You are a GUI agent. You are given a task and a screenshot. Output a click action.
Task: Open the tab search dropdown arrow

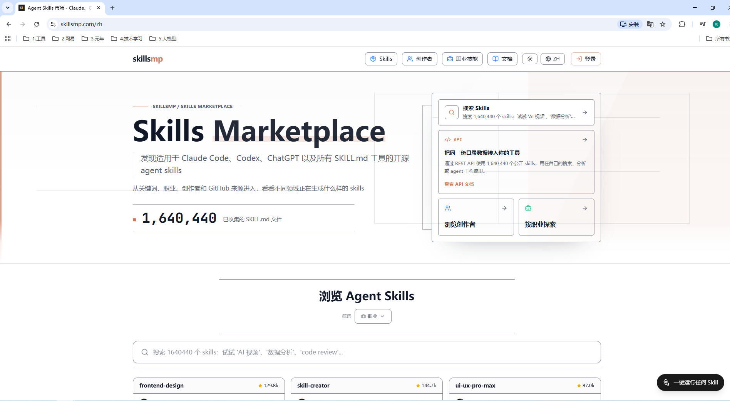(8, 8)
